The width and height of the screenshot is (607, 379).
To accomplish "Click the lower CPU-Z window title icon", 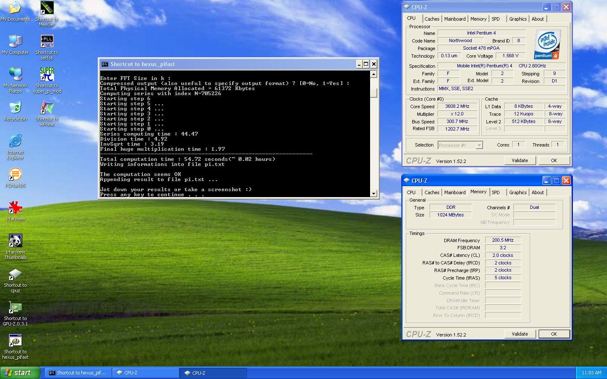I will [x=407, y=181].
